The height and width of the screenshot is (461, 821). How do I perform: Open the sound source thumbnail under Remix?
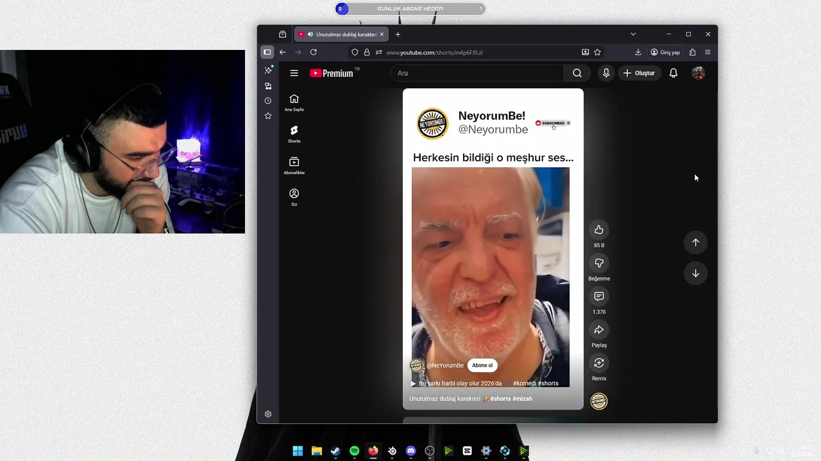(x=599, y=401)
